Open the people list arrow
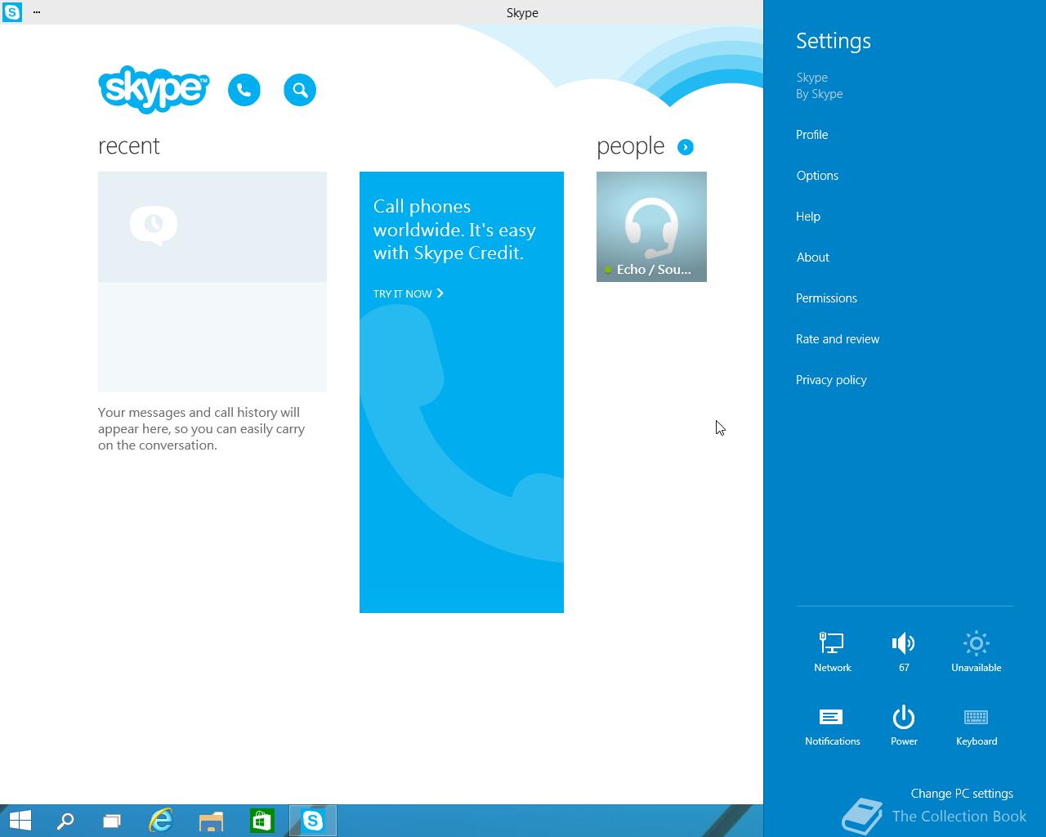This screenshot has height=837, width=1046. [686, 147]
